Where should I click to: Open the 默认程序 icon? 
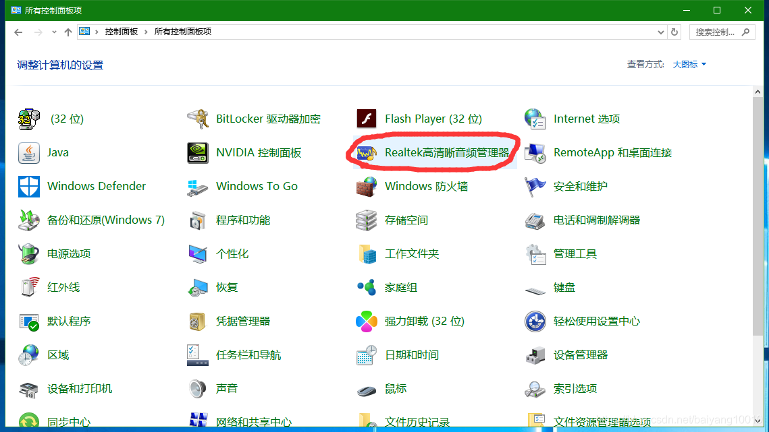tap(29, 321)
